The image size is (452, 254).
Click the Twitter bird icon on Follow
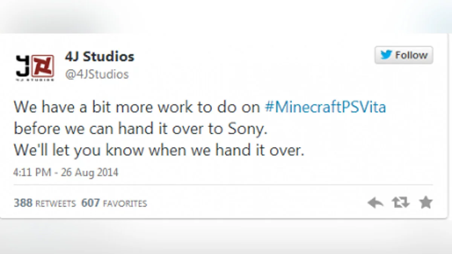(x=386, y=55)
